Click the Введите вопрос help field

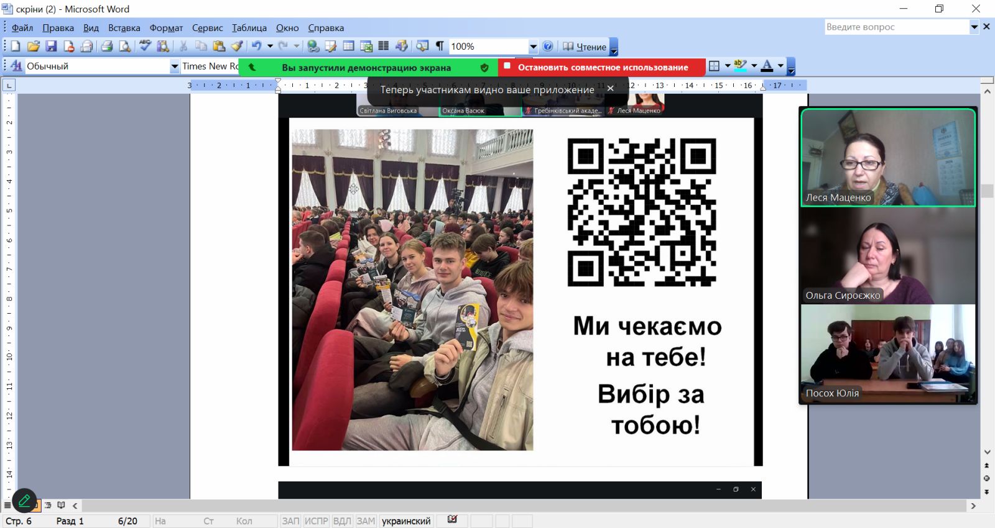pyautogui.click(x=895, y=27)
